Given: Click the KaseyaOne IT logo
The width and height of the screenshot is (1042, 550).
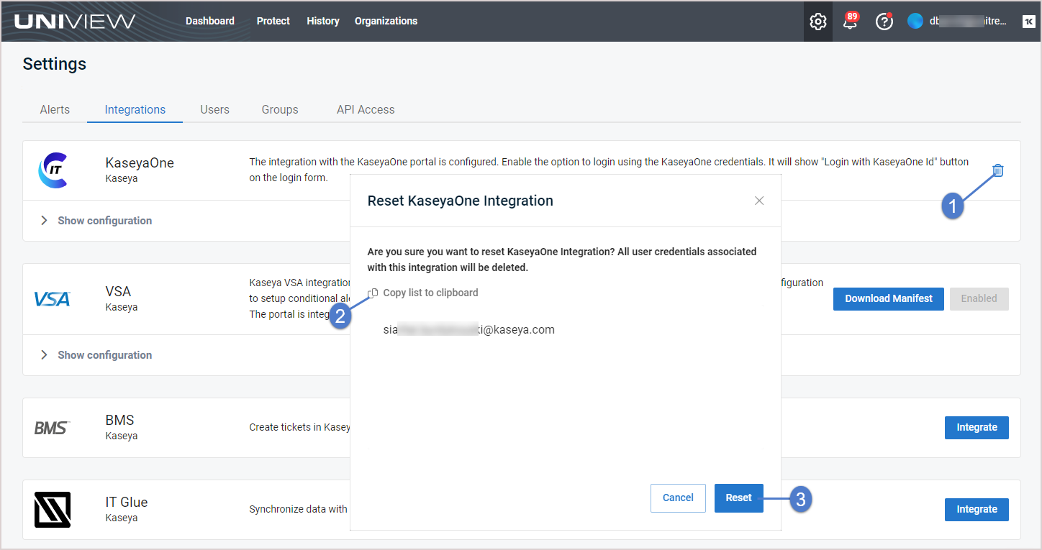Looking at the screenshot, I should point(53,170).
